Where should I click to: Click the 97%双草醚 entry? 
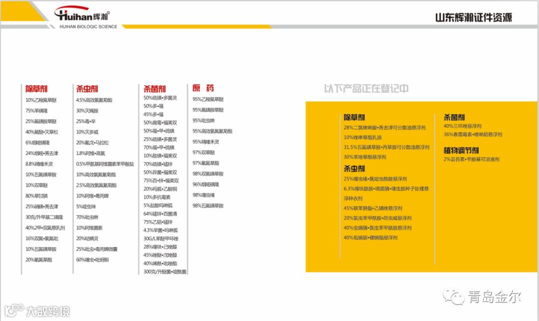coord(204,153)
